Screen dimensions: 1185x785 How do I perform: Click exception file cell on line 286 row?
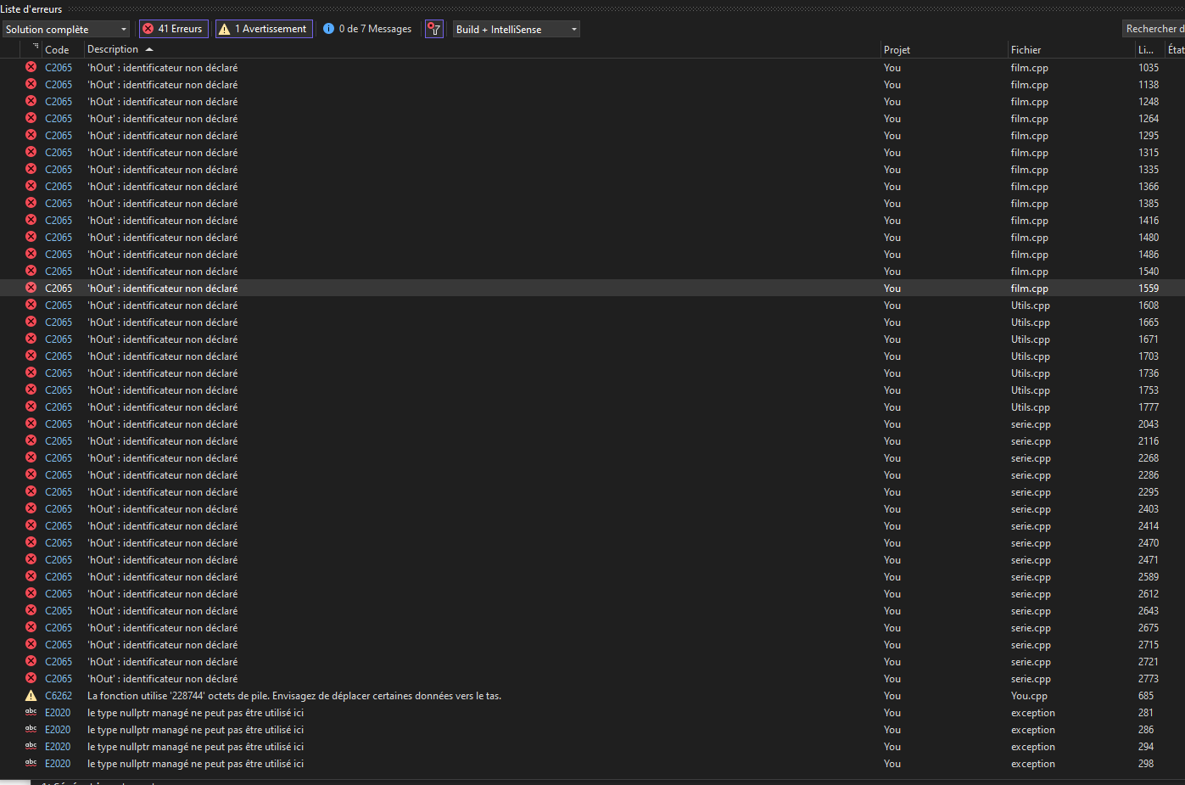[1033, 730]
